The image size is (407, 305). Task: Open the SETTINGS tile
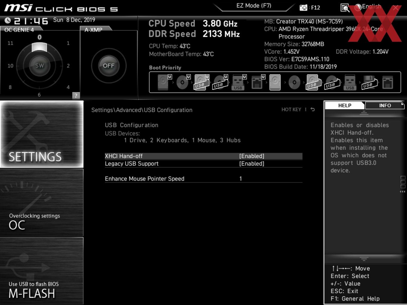[x=42, y=134]
